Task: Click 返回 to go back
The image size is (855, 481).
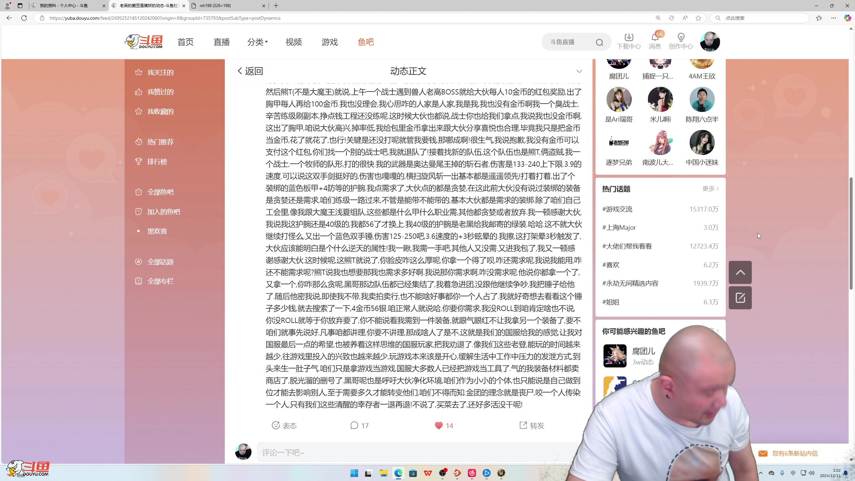Action: (x=250, y=71)
